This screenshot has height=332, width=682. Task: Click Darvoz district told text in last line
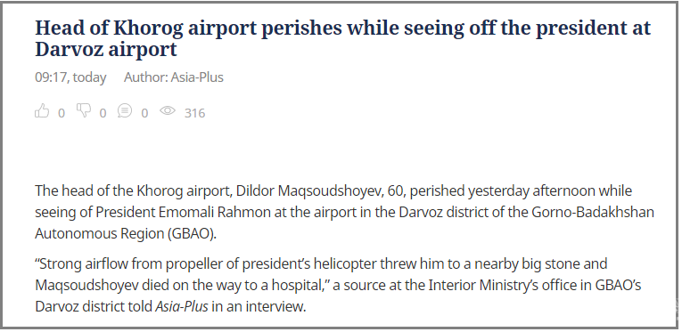click(94, 306)
